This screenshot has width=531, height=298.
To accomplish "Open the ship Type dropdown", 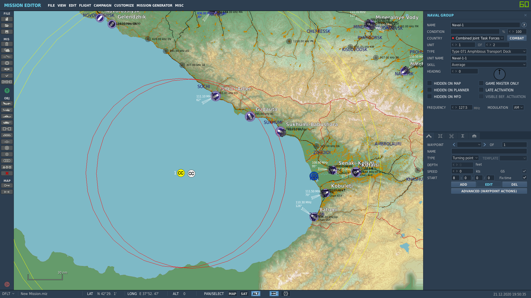I will (488, 51).
